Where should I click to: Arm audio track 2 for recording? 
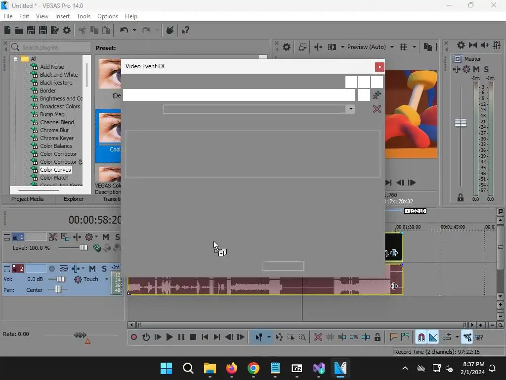[51, 269]
